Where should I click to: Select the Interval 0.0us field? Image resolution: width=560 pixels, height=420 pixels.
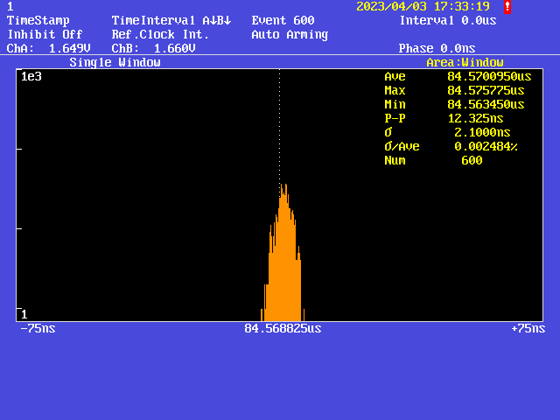click(x=447, y=20)
